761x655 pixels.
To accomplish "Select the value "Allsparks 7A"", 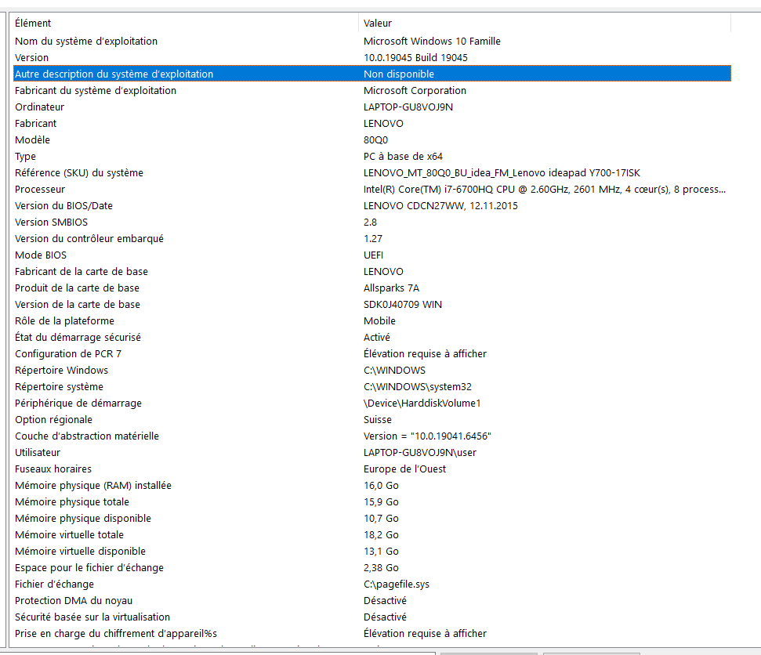I will [x=391, y=288].
